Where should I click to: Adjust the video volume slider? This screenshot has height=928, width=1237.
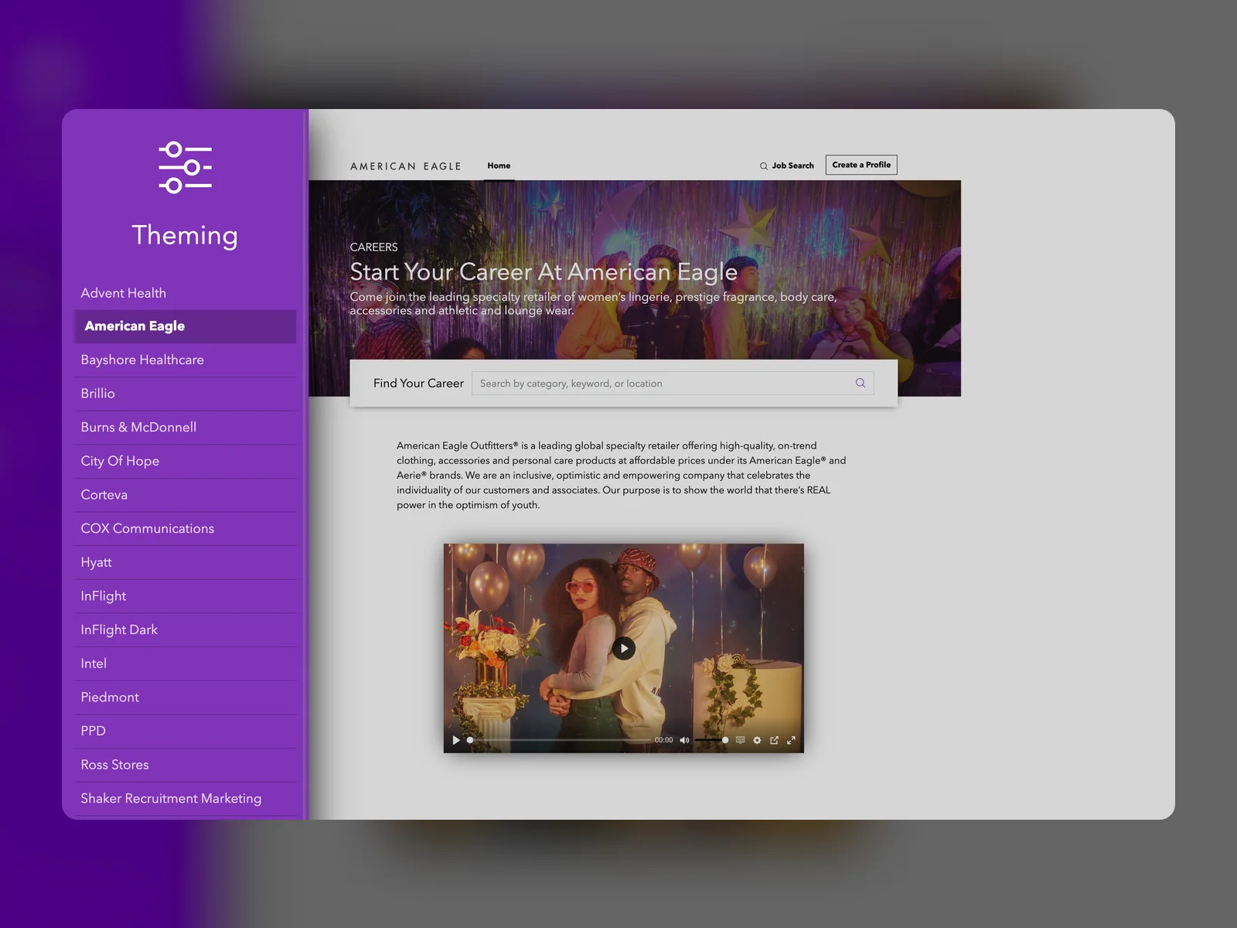[x=711, y=740]
